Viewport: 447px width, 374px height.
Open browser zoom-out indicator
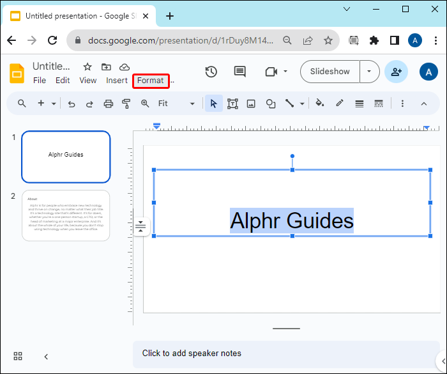287,40
